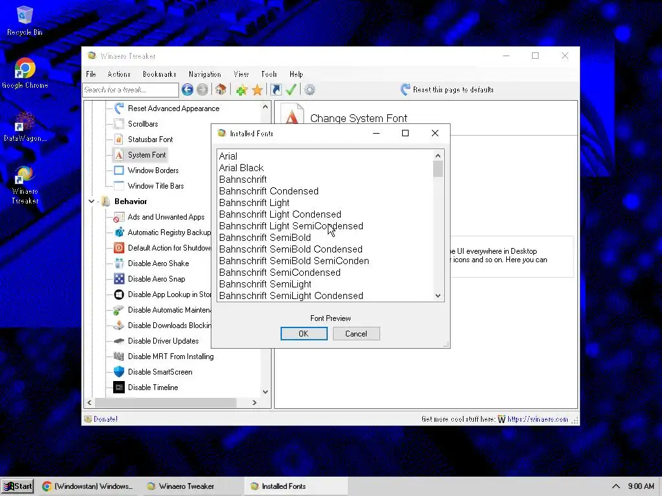The height and width of the screenshot is (496, 662).
Task: Click tree horizontal scrollbar right arrow
Action: click(254, 403)
